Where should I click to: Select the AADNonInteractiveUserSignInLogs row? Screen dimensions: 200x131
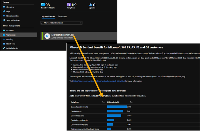point(135,129)
